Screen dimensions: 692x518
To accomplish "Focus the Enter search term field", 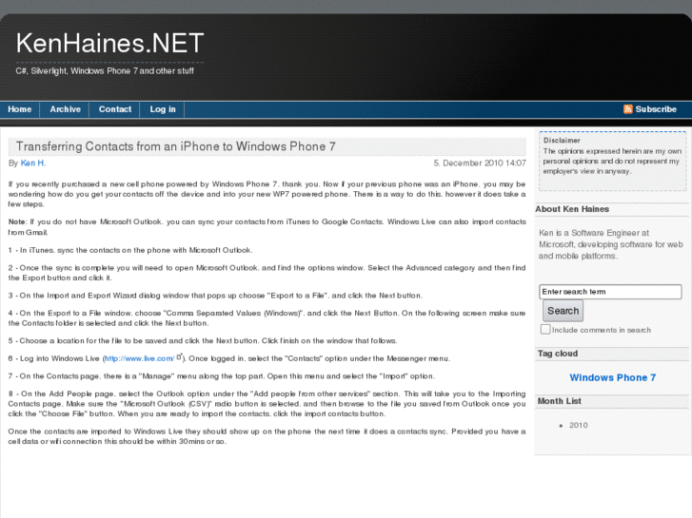I will coord(610,292).
